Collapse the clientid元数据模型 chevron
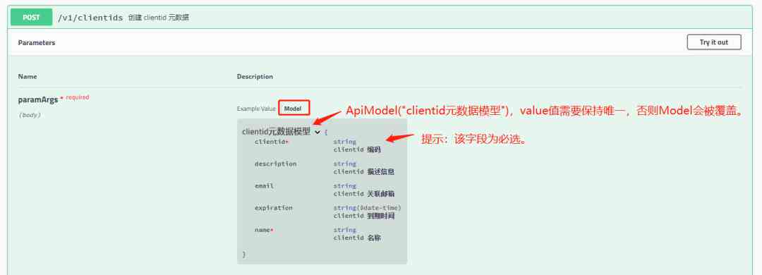 pos(317,132)
